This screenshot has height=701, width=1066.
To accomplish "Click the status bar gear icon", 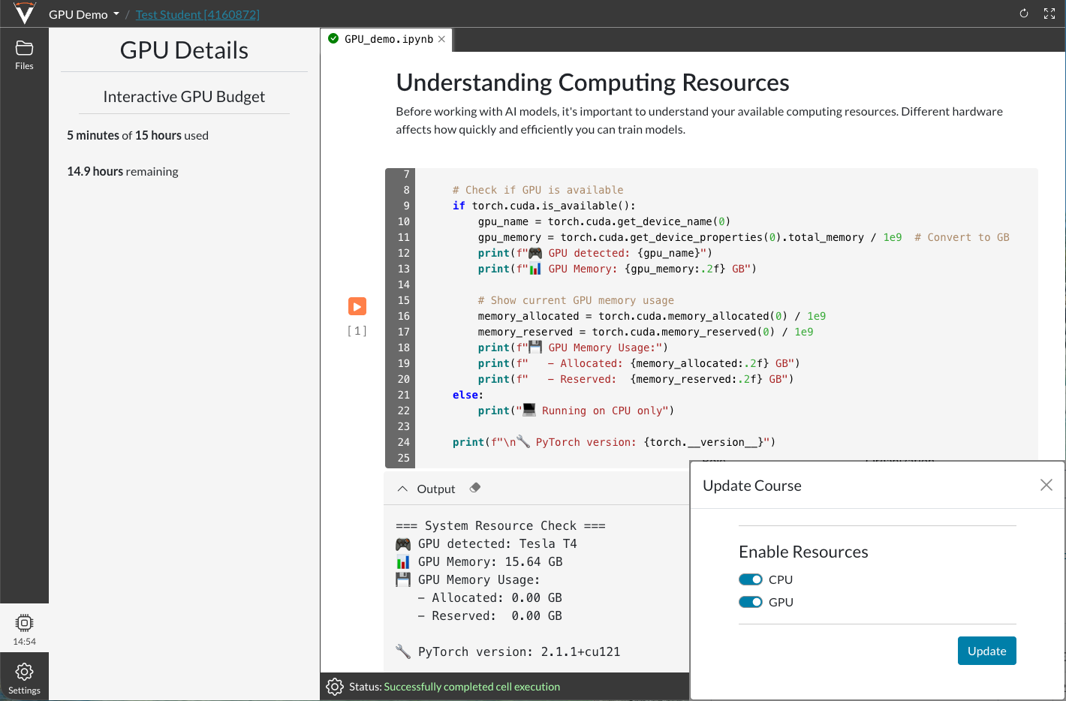I will click(x=335, y=687).
